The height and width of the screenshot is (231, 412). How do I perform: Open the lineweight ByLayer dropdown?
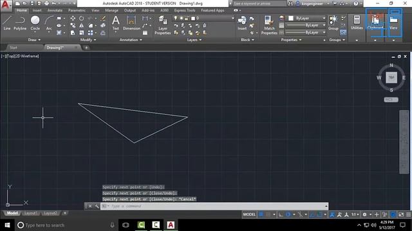pos(306,25)
